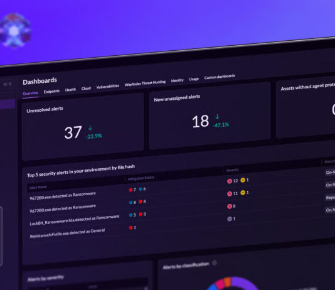Screen dimensions: 335x290
Task: Click the 18 unassigned alerts count
Action: (x=200, y=121)
